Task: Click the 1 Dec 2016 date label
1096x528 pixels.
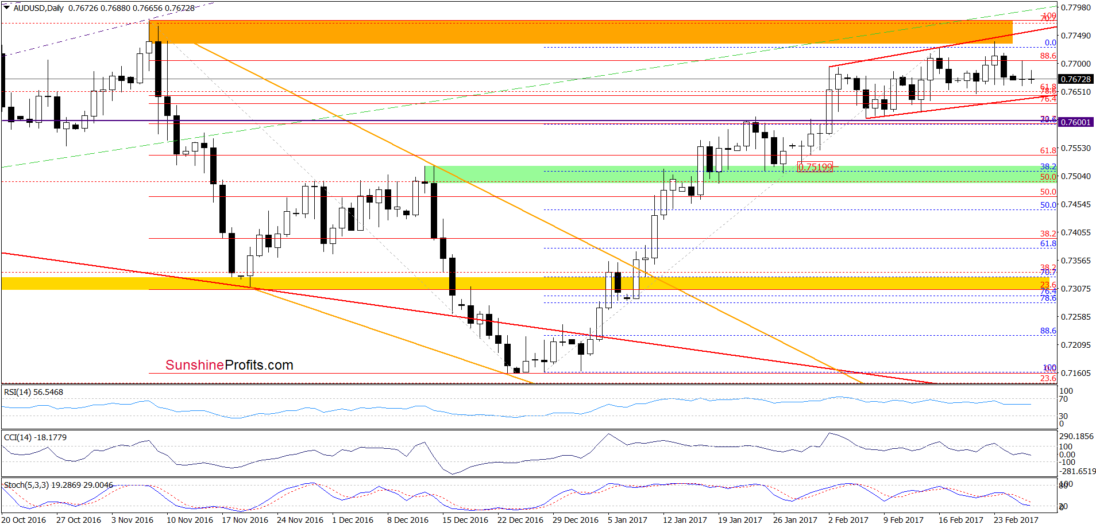Action: [353, 520]
